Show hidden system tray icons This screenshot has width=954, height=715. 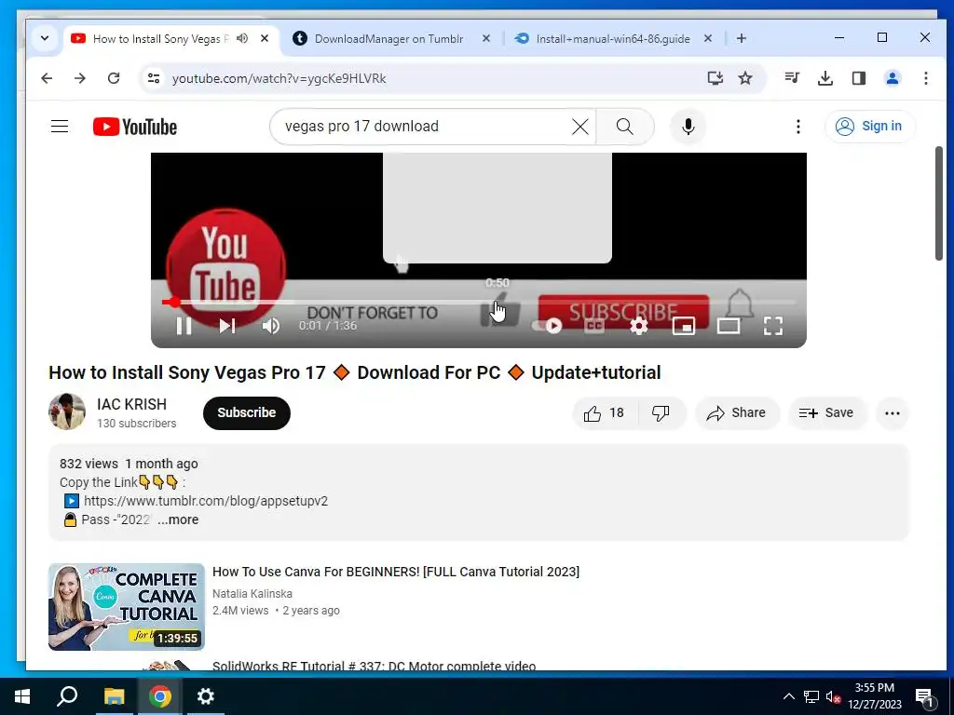pos(788,696)
